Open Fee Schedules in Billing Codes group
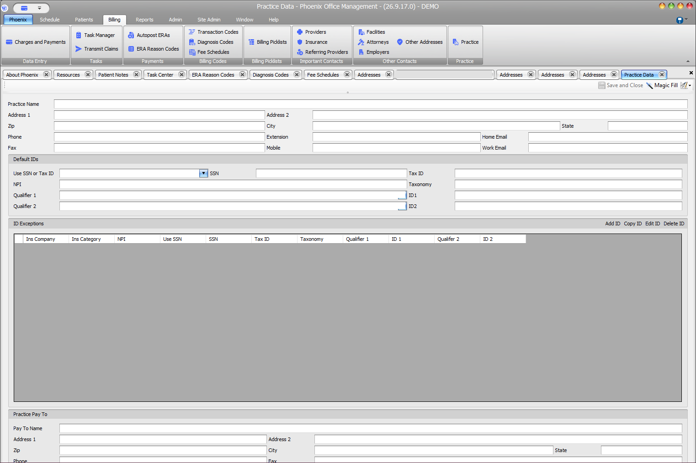696x463 pixels. point(209,52)
